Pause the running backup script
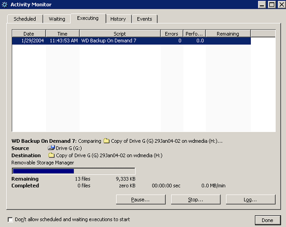Screen dimensions: 286x227 tap(141, 200)
